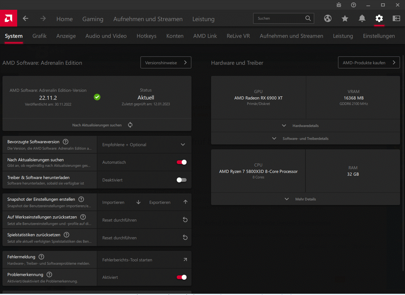Expand Mehr Details for CPU
The image size is (405, 295).
(x=305, y=199)
